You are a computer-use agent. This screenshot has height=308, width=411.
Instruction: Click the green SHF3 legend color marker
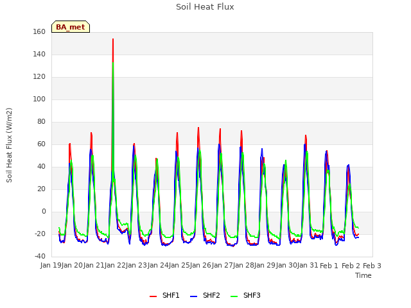click(234, 296)
